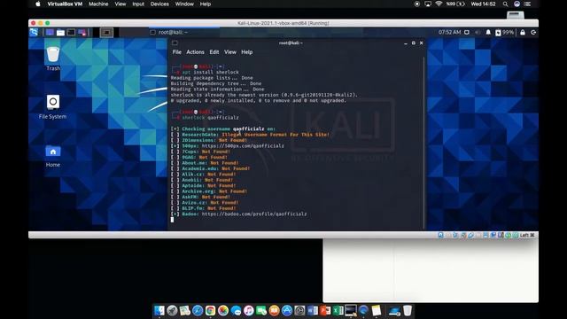
Task: Open Google Chrome in the Dock
Action: 211,310
